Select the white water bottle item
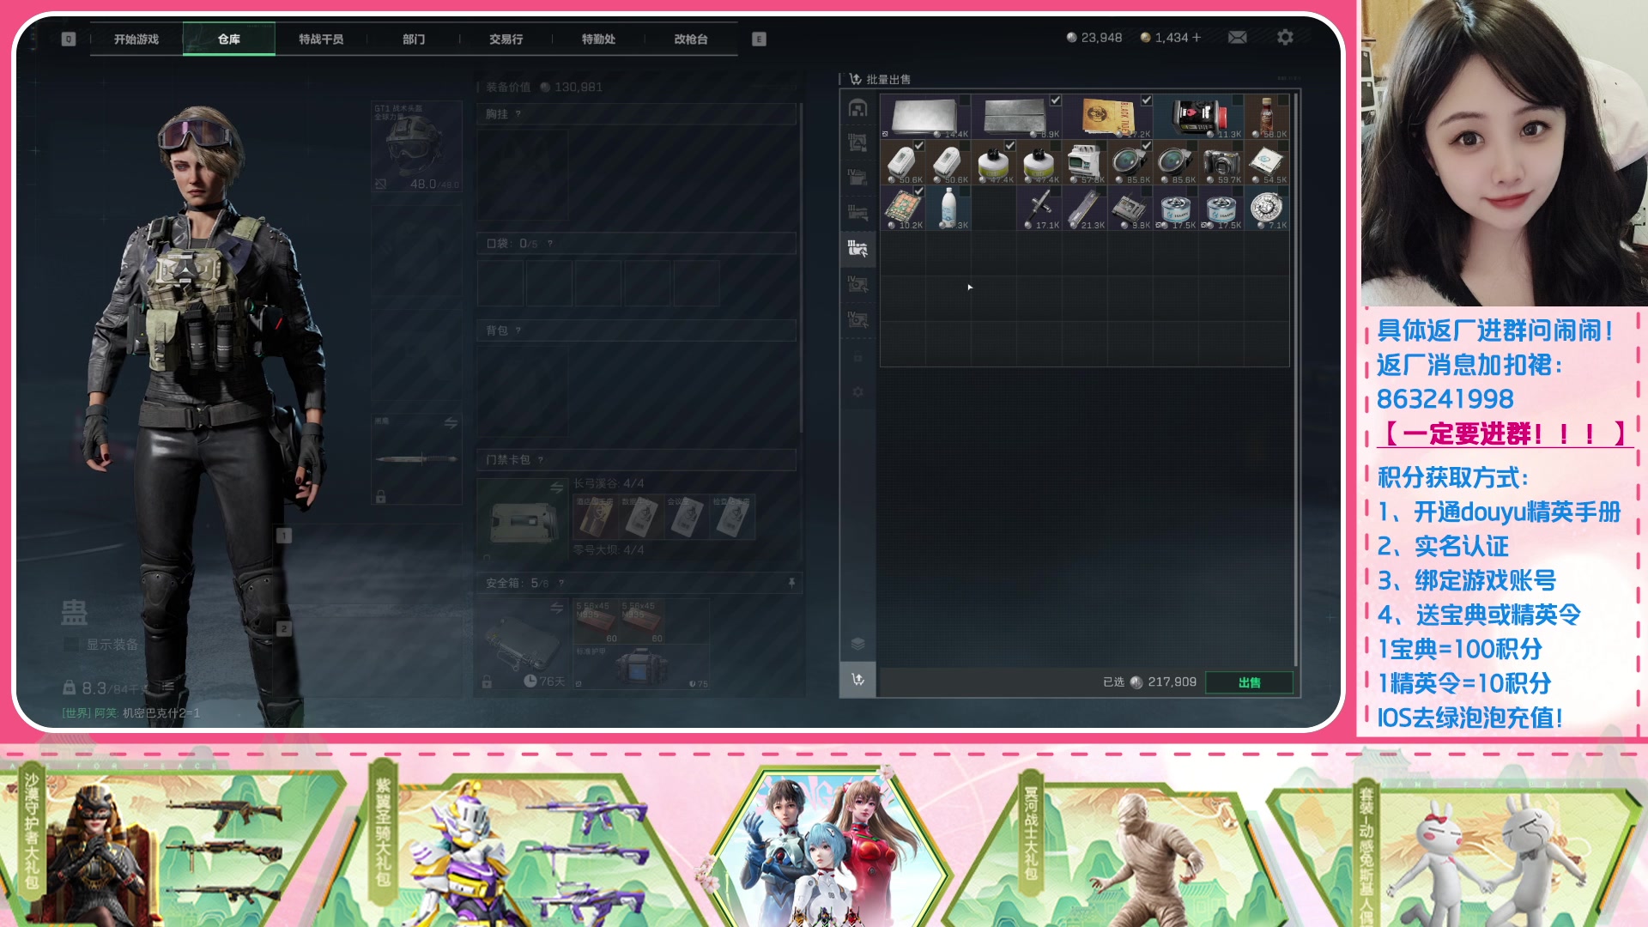1648x927 pixels. coord(948,209)
